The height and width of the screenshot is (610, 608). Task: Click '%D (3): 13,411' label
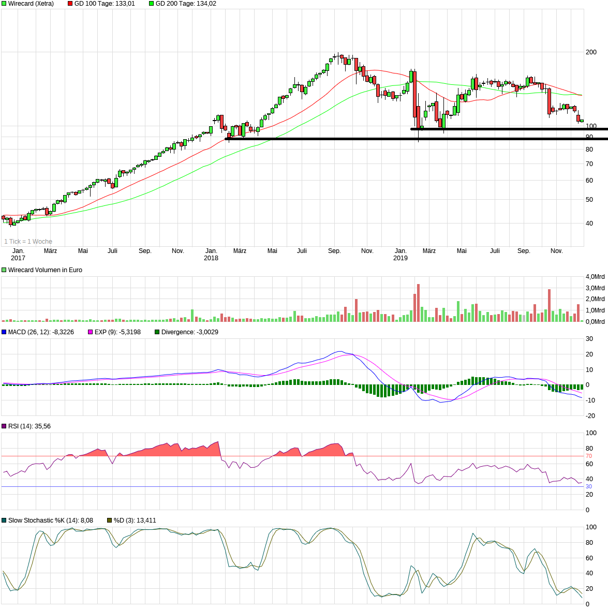135,520
